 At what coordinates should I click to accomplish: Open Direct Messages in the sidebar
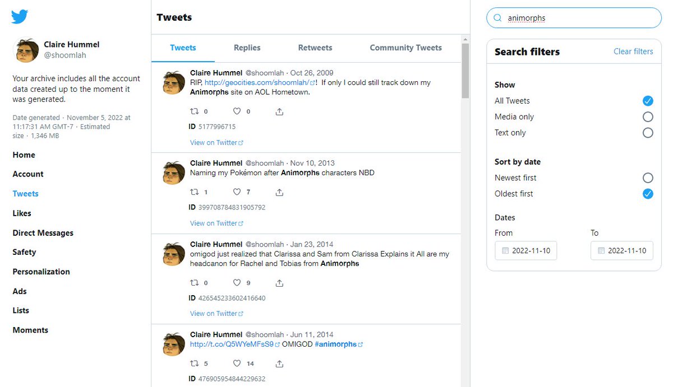[x=43, y=233]
